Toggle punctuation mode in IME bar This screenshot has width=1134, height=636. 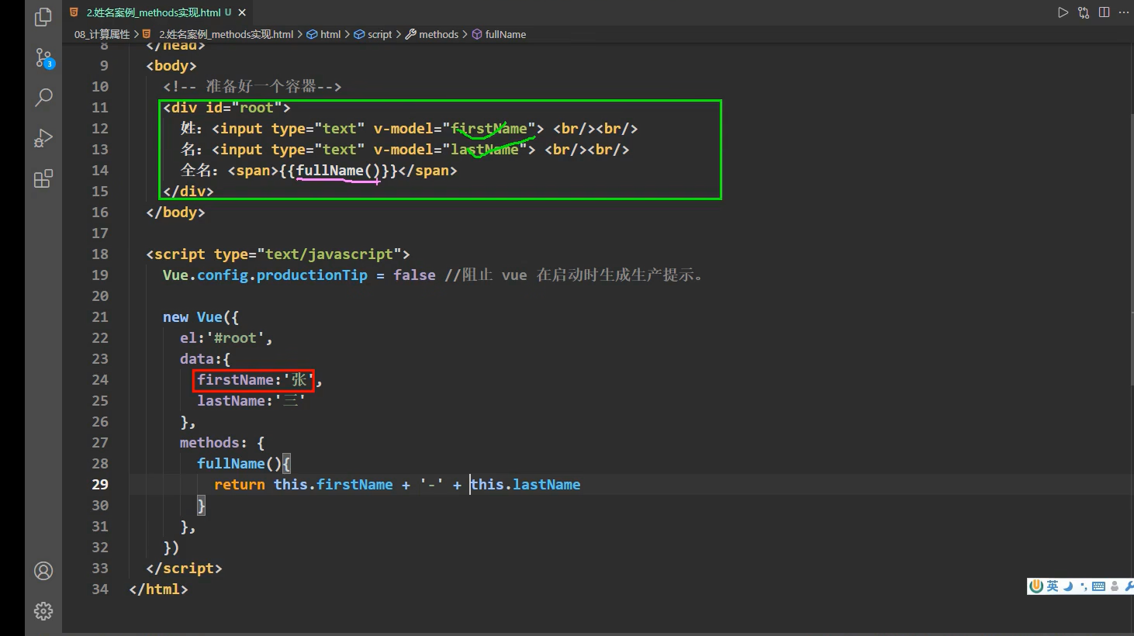[x=1084, y=586]
